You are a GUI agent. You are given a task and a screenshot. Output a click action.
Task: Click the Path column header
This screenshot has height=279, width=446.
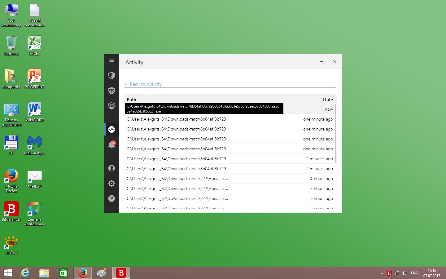tap(131, 100)
